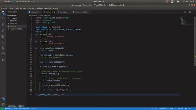The height and width of the screenshot is (110, 196).
Task: Unfold the collapsed if __name__ block arrow
Action: coord(34,94)
